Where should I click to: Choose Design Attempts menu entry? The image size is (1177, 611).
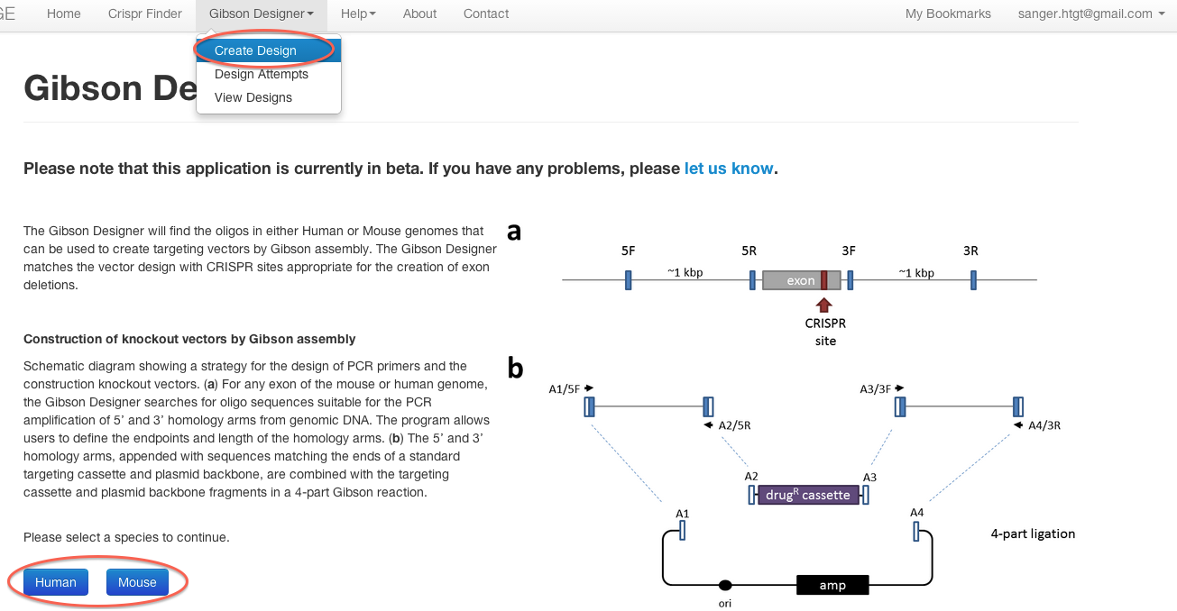(262, 74)
